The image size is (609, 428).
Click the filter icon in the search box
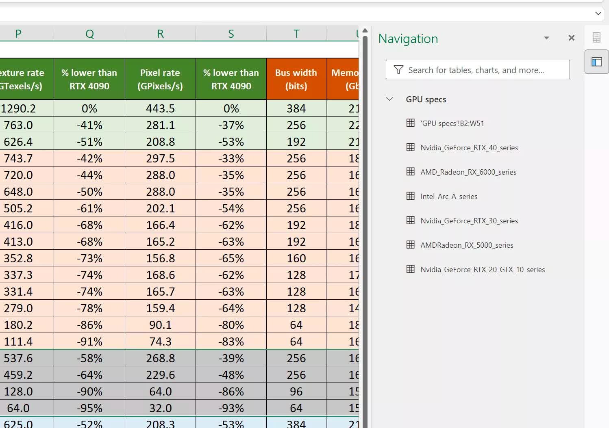point(398,70)
